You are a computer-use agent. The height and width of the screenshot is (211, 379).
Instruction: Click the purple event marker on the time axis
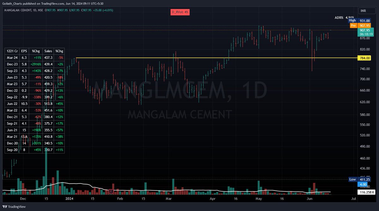[x=111, y=191]
